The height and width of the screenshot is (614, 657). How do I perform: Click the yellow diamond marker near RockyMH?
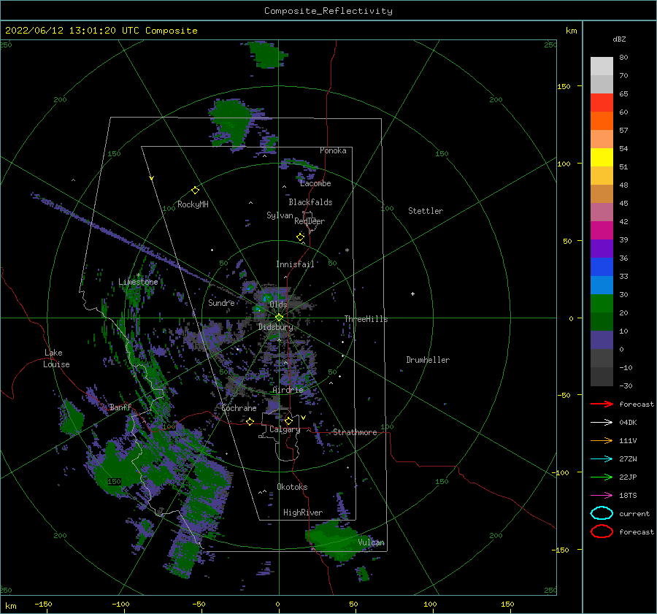(195, 191)
